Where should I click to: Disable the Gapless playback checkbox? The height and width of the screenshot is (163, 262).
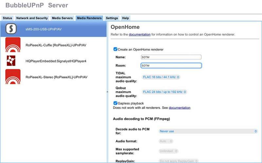(115, 103)
